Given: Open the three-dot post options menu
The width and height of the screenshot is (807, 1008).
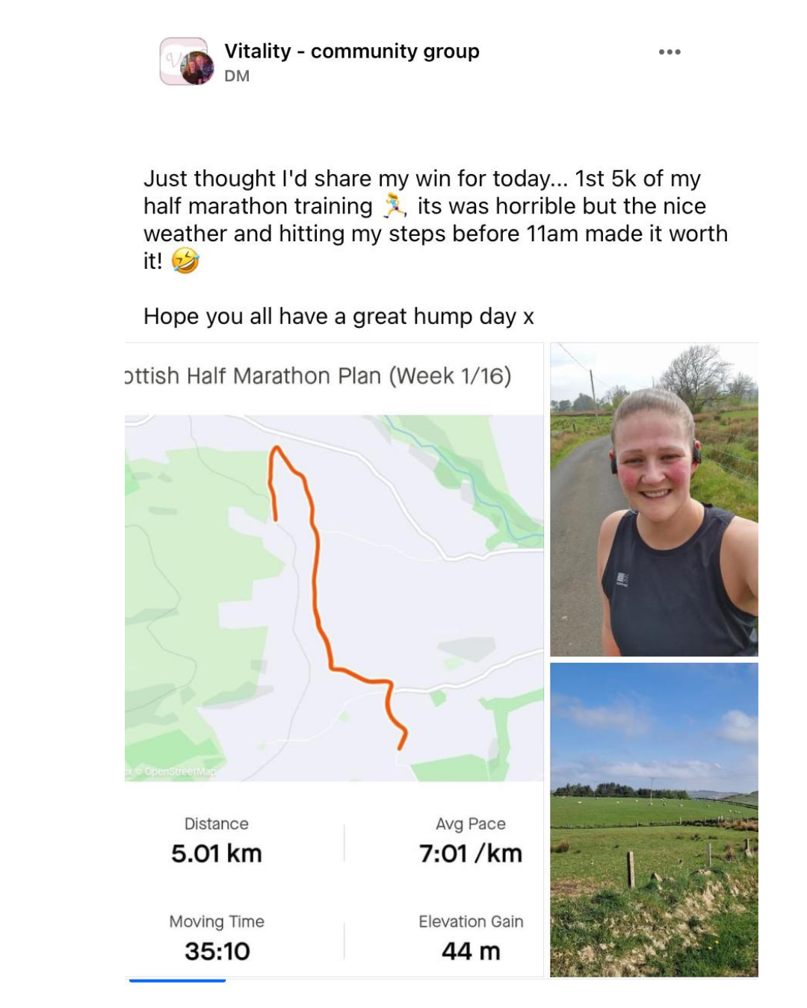Looking at the screenshot, I should pyautogui.click(x=669, y=52).
